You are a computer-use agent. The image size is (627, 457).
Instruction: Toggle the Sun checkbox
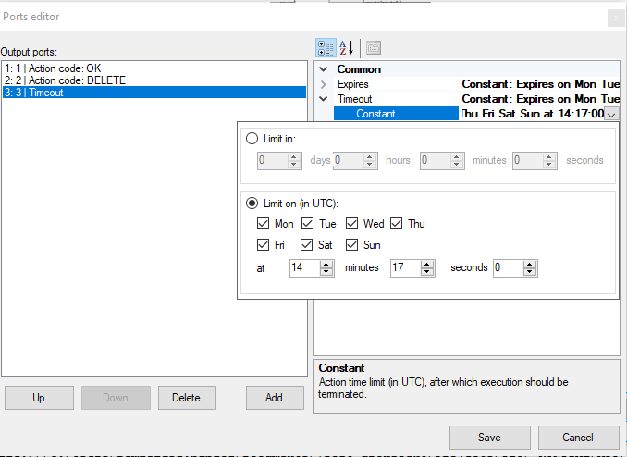(351, 244)
